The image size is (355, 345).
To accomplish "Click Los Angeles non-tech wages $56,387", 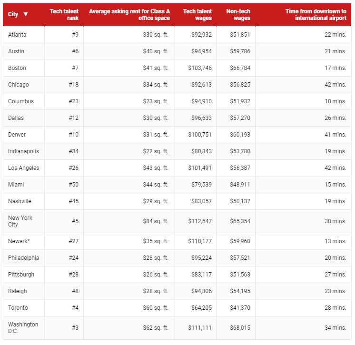I will coord(236,168).
